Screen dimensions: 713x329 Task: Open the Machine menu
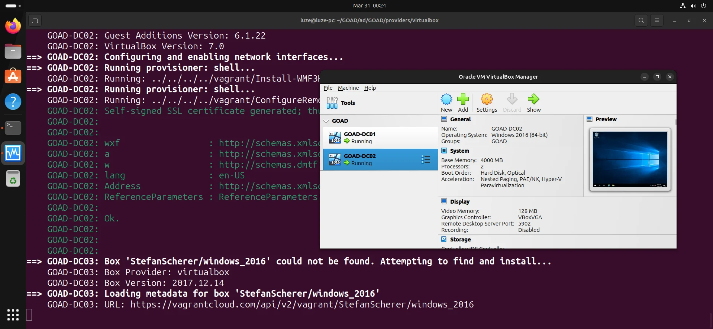[x=348, y=88]
